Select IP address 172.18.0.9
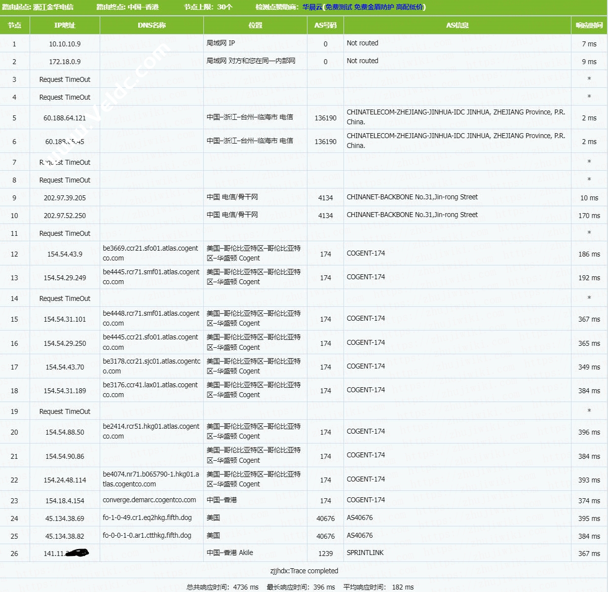This screenshot has width=608, height=592. coord(65,62)
